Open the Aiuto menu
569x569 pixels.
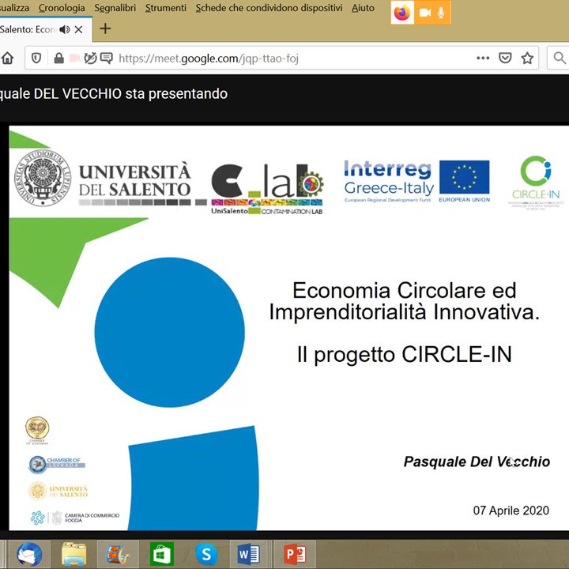pyautogui.click(x=363, y=8)
